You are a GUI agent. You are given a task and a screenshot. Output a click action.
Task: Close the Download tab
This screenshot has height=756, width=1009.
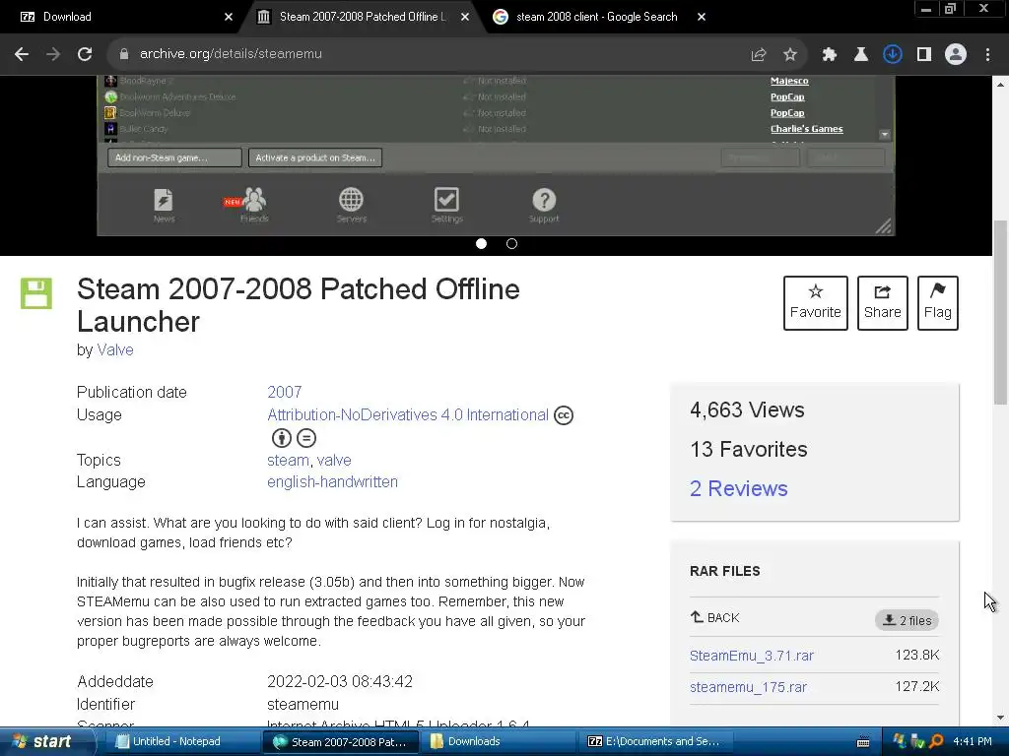(x=229, y=17)
